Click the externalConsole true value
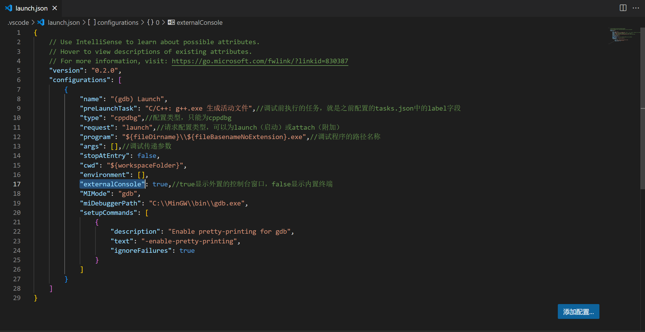645x332 pixels. (x=160, y=184)
